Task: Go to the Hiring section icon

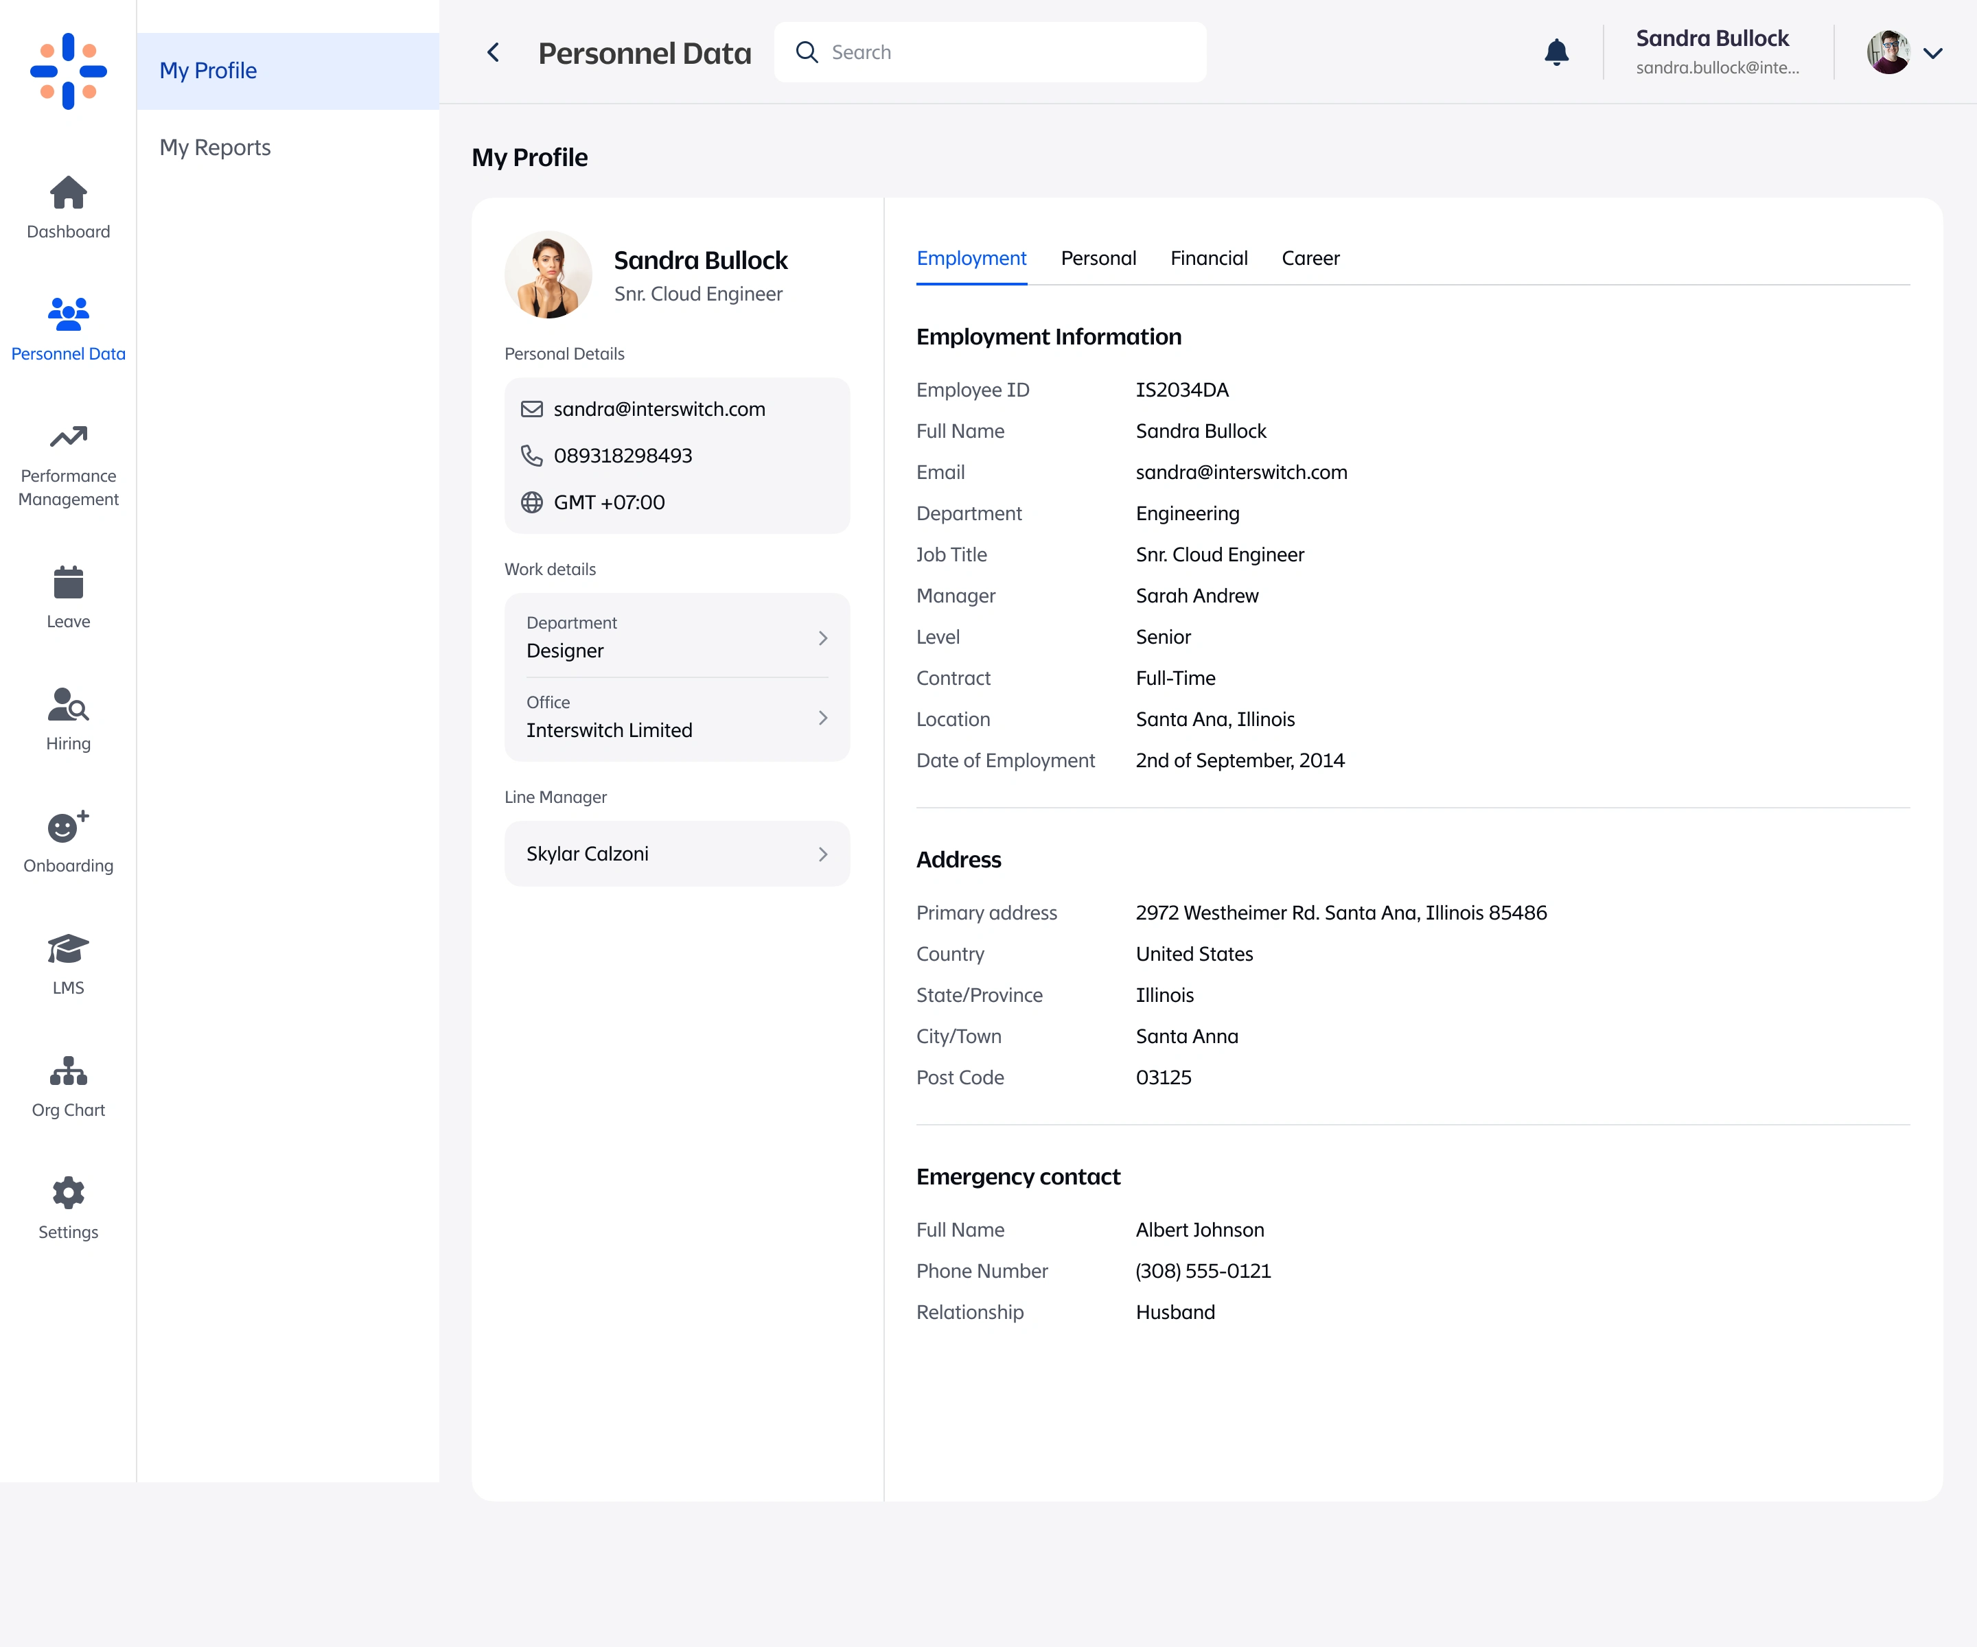Action: click(x=68, y=705)
